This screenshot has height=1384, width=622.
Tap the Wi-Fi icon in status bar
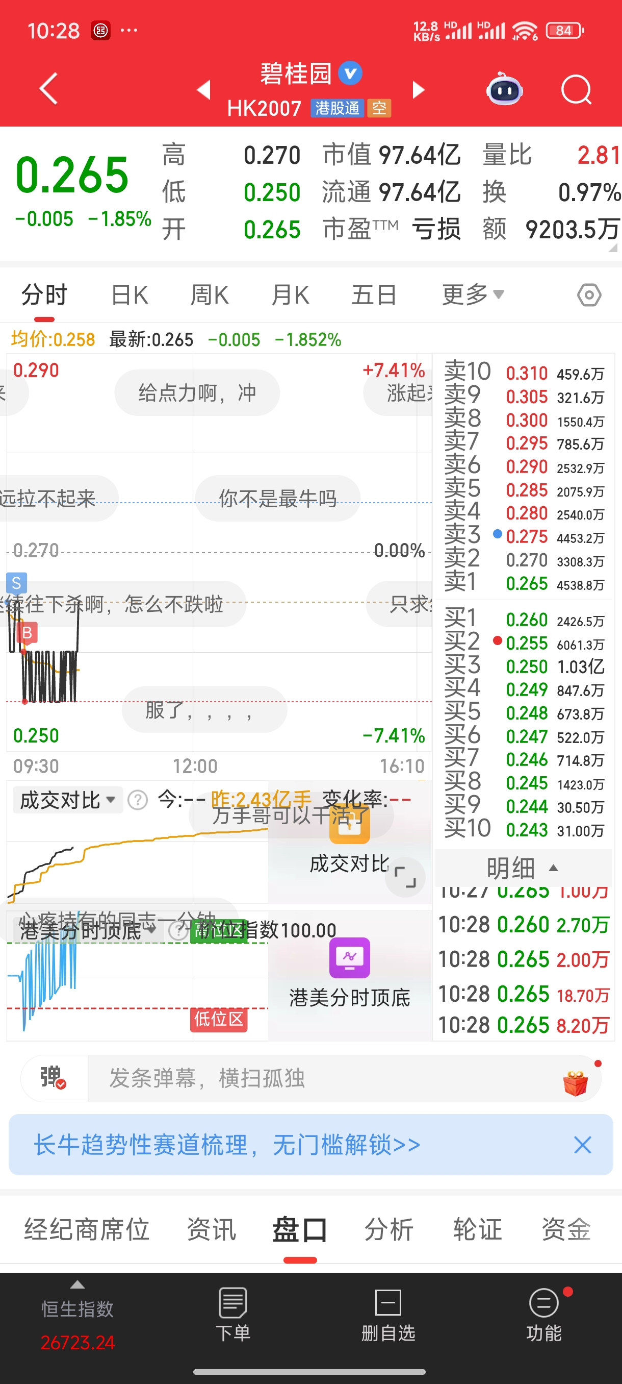[x=525, y=31]
